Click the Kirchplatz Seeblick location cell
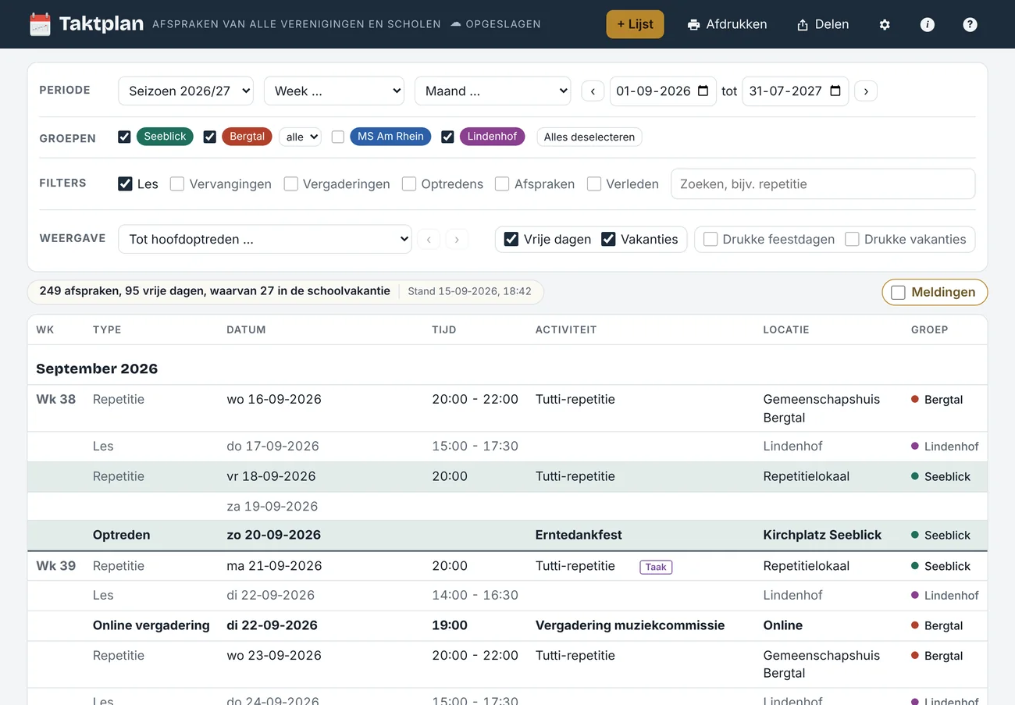This screenshot has height=705, width=1015. [822, 536]
